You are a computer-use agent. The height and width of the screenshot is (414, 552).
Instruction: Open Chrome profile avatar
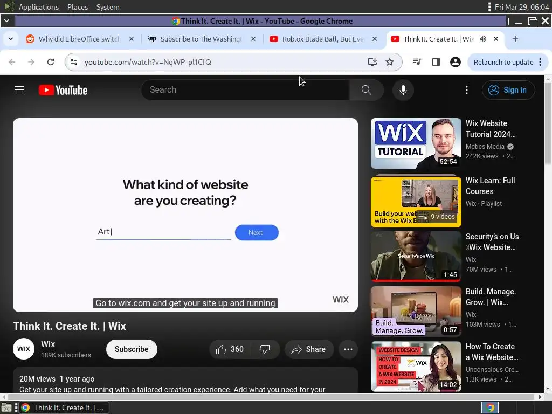click(x=455, y=62)
